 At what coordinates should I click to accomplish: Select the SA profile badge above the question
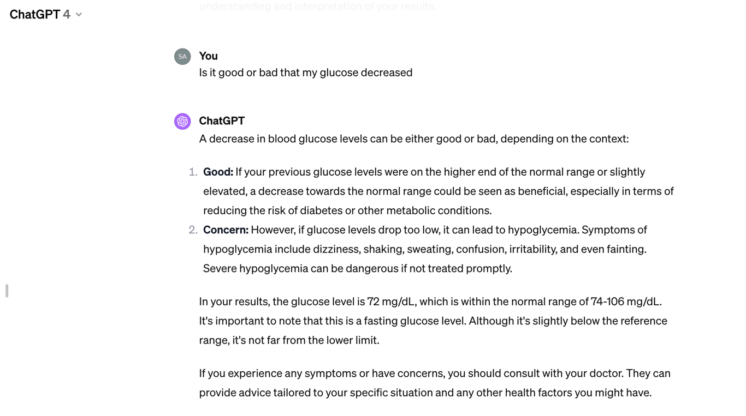click(x=182, y=56)
